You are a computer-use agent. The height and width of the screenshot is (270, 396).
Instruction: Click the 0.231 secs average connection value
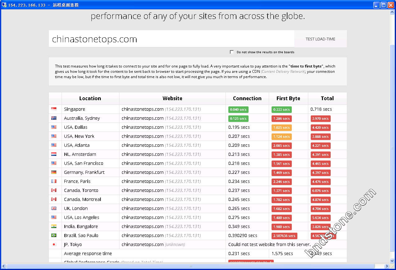tap(239, 254)
